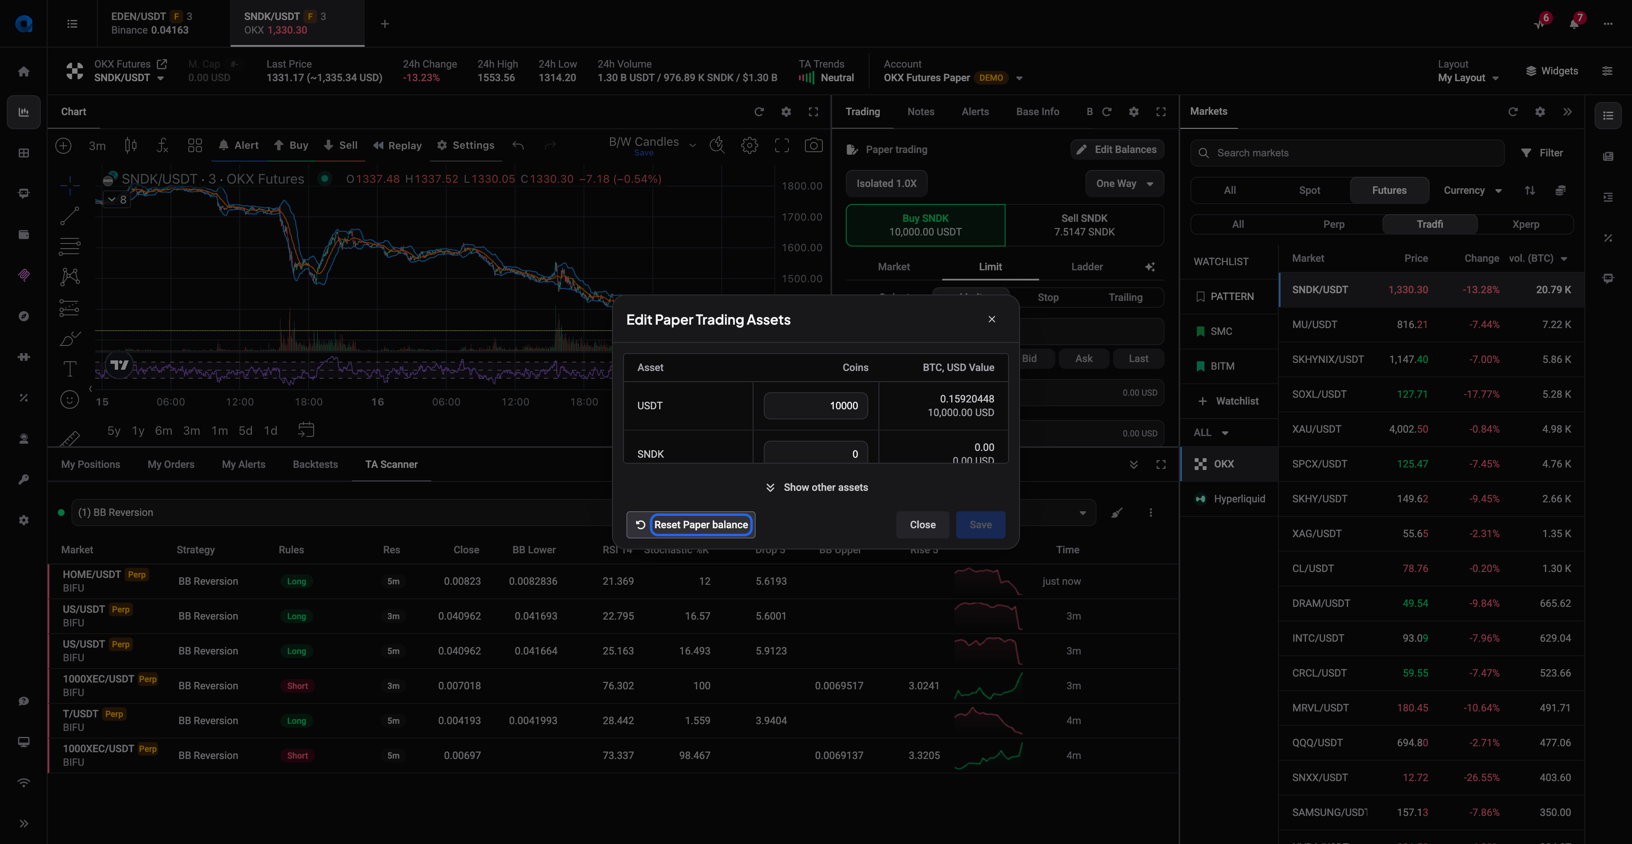The height and width of the screenshot is (844, 1632).
Task: Open the hamburger list menu icon
Action: point(72,23)
